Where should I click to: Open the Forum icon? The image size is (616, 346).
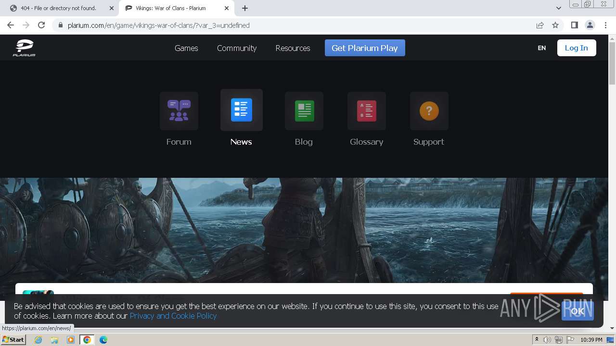coord(179,111)
